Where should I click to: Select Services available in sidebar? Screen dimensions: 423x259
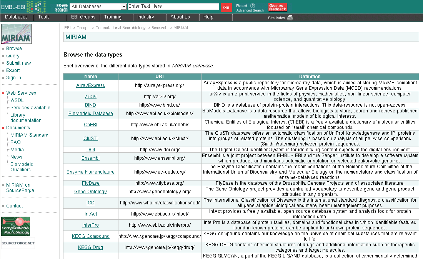pyautogui.click(x=30, y=107)
